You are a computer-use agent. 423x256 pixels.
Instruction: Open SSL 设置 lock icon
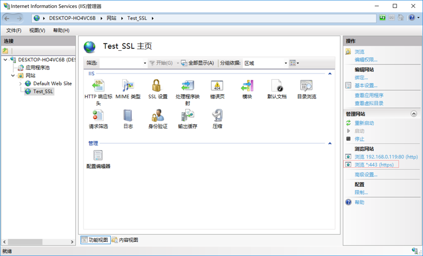pyautogui.click(x=157, y=86)
